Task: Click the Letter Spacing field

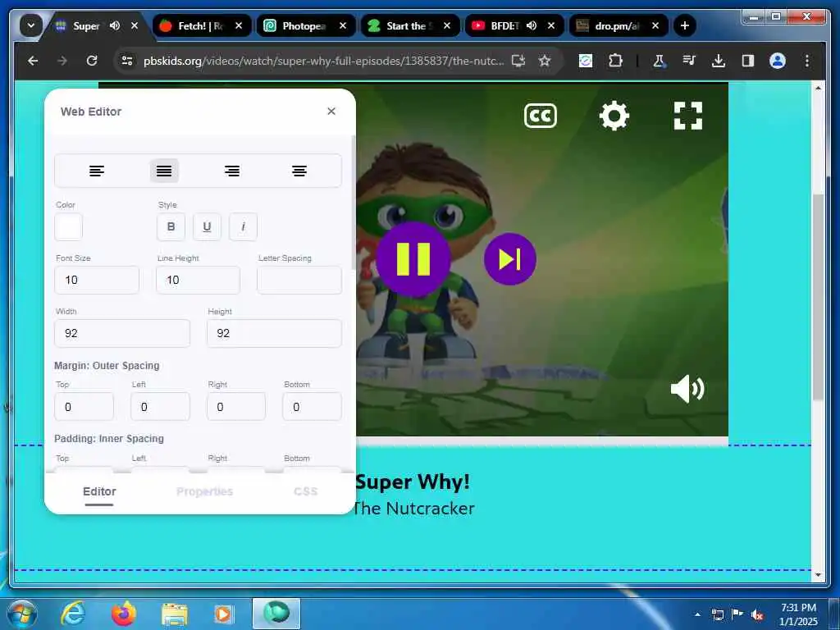Action: click(299, 280)
